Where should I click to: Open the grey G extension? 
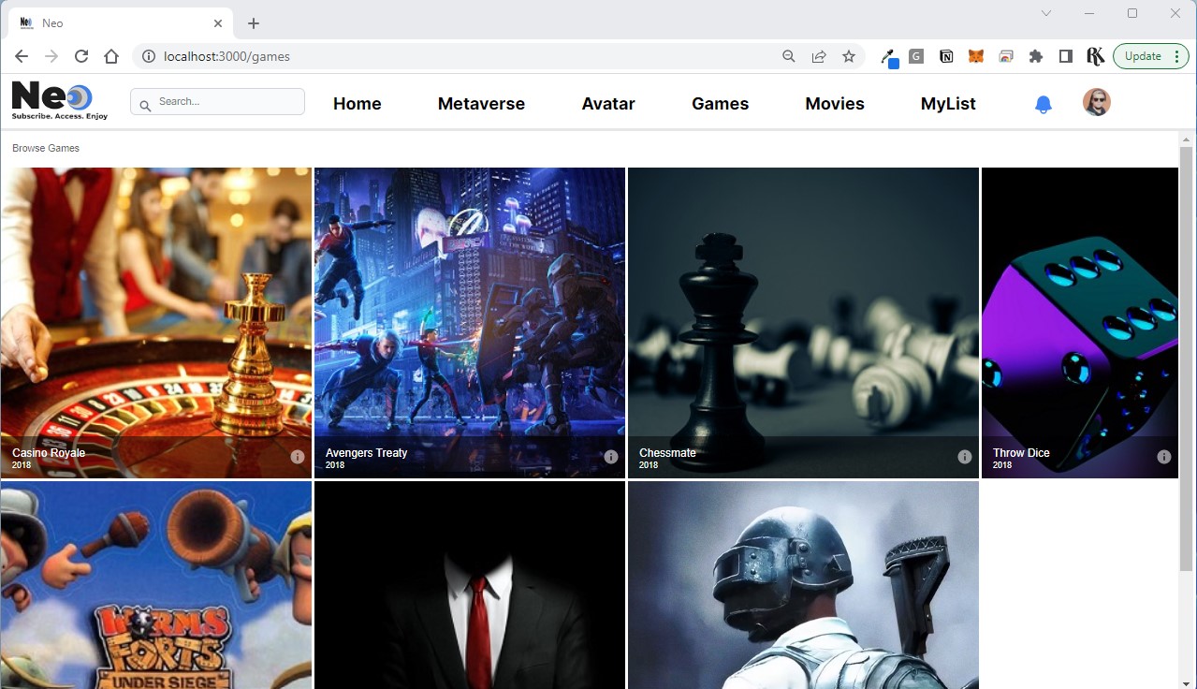click(916, 56)
